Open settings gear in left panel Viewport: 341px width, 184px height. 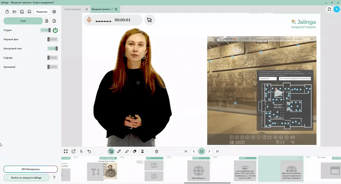coord(54,12)
